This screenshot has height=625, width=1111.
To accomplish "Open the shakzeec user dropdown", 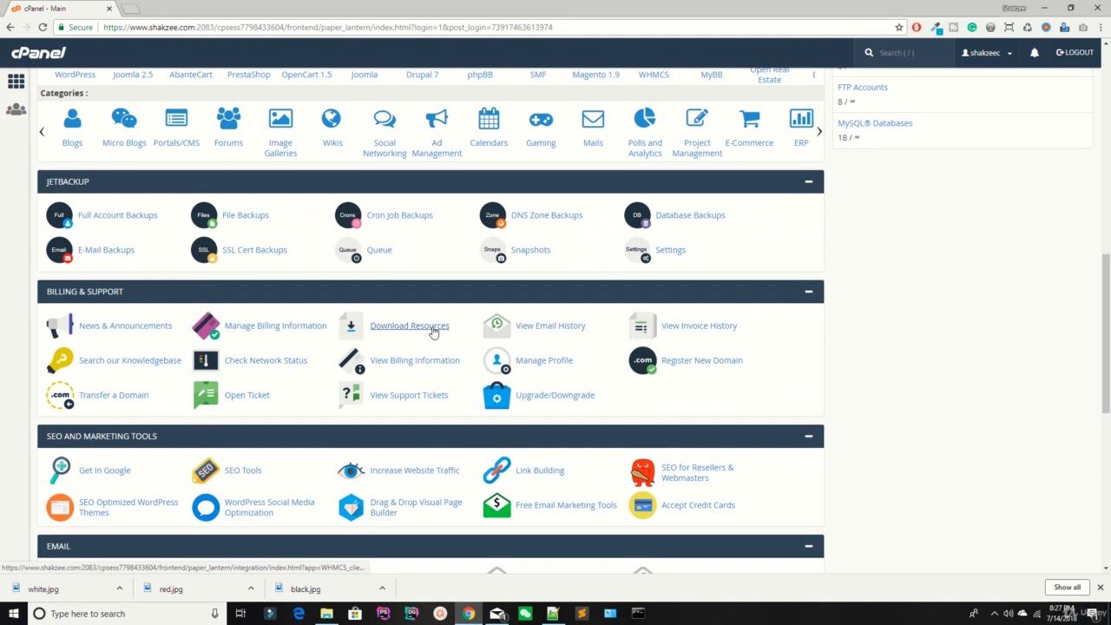I will 987,53.
